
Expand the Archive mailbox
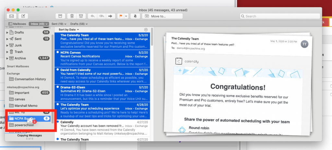7,58
